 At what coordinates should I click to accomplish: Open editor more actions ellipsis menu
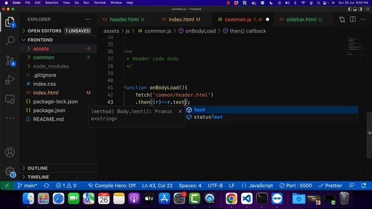click(x=363, y=19)
